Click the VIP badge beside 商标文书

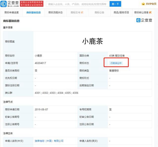tap(82, 13)
